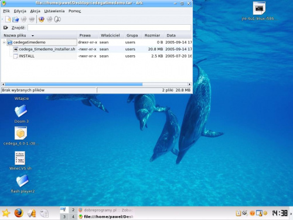Click the display monitor tray icon

tap(259, 213)
